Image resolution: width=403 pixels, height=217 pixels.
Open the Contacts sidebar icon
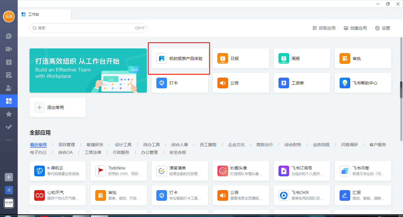coord(9,88)
